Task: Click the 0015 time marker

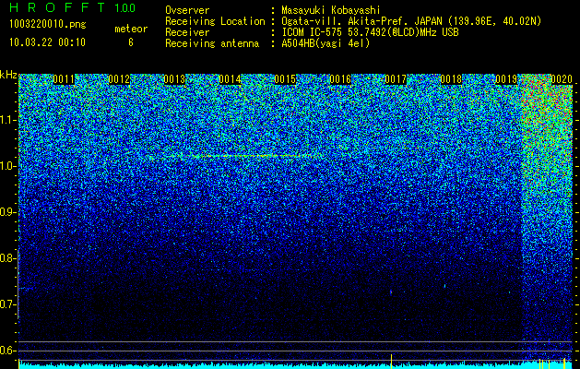Action: pyautogui.click(x=285, y=79)
